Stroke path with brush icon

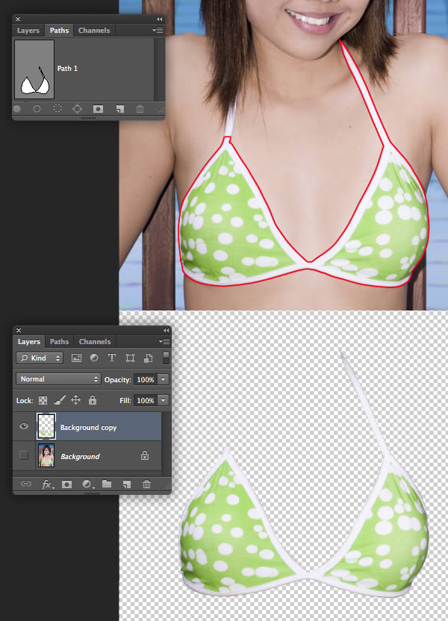(37, 109)
